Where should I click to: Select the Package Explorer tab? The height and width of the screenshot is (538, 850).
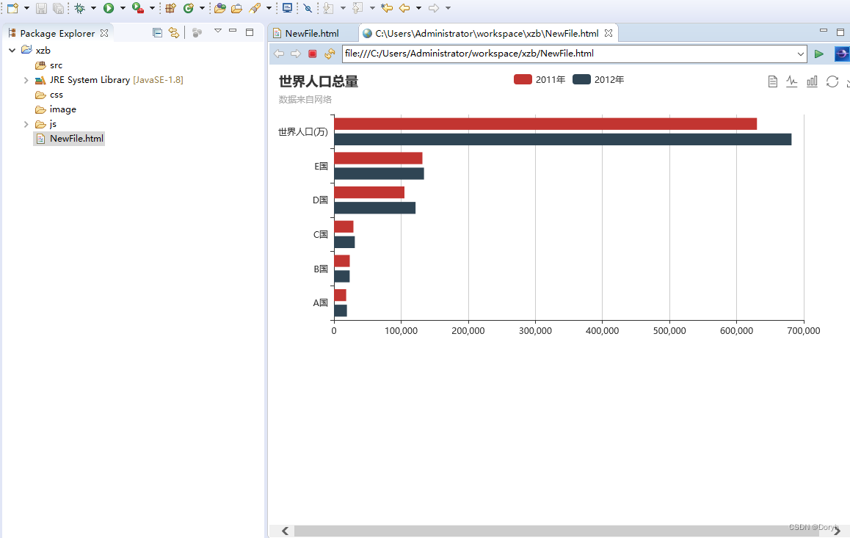pos(57,33)
